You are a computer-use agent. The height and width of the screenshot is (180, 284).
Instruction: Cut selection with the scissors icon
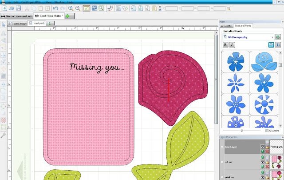click(x=27, y=8)
